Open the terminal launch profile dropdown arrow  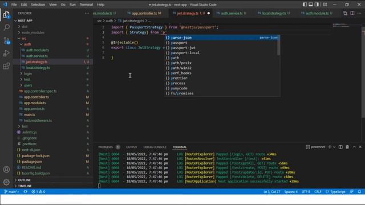point(334,147)
